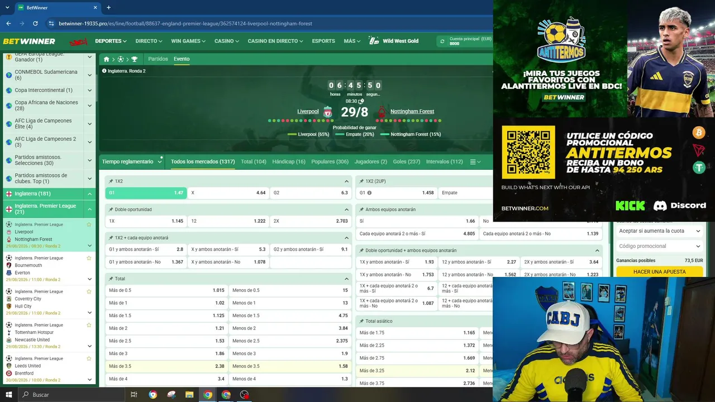Screen dimensions: 715x402
Task: Favorite the Liverpool vs Nottingham Forest match
Action: click(89, 224)
